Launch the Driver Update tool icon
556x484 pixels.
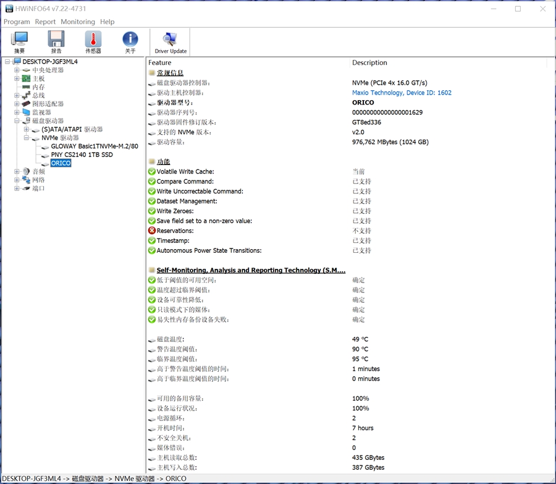171,42
